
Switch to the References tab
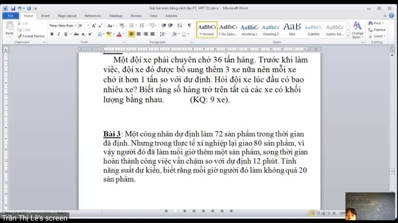tap(93, 15)
